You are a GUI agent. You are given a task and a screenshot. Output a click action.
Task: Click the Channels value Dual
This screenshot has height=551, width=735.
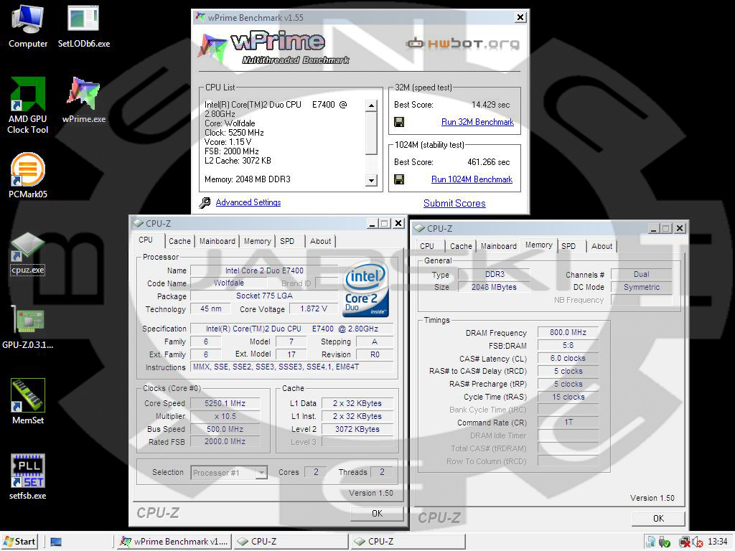click(641, 274)
